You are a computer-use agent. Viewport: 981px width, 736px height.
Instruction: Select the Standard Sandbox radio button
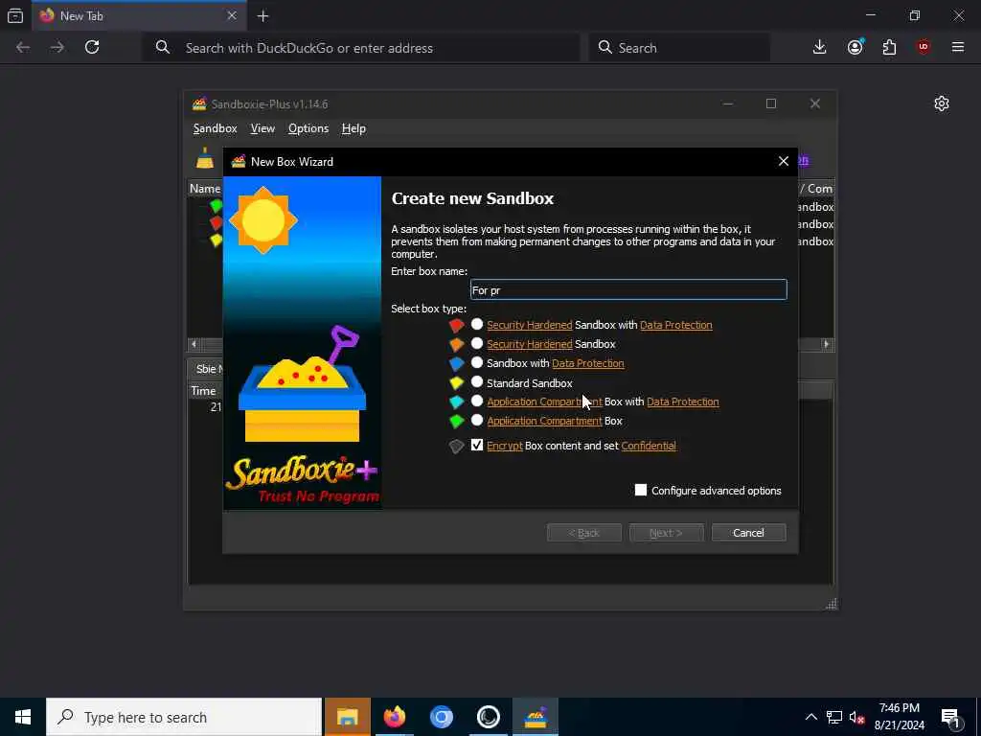tap(477, 381)
